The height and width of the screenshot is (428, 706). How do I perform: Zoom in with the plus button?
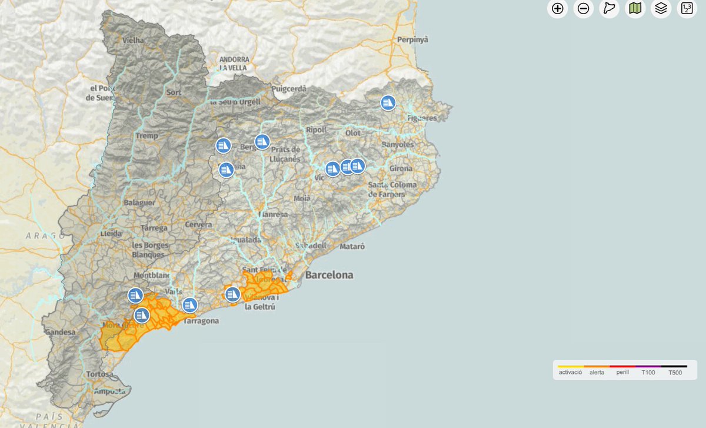click(x=557, y=8)
